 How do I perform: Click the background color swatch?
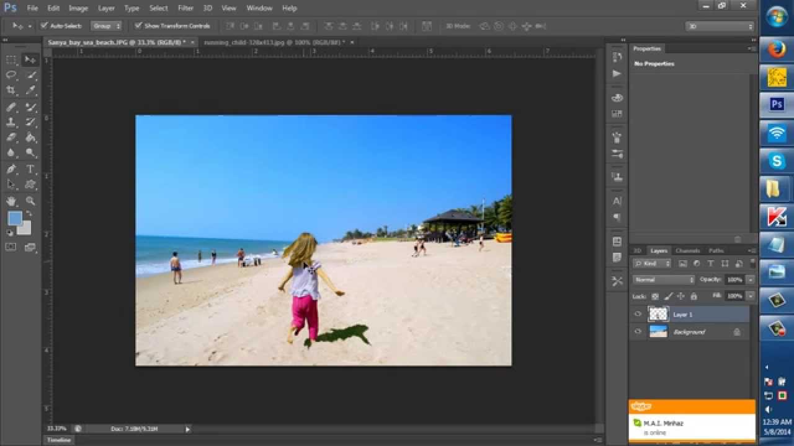[25, 230]
